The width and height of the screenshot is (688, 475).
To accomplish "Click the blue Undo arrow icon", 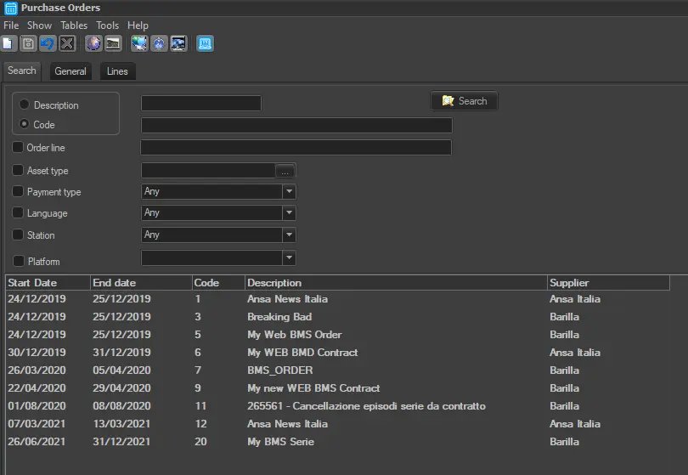I will click(x=48, y=43).
